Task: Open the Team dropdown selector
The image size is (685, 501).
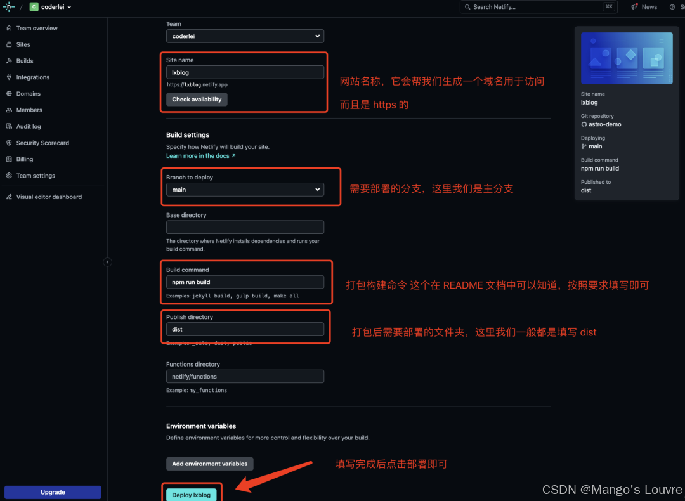Action: tap(245, 36)
